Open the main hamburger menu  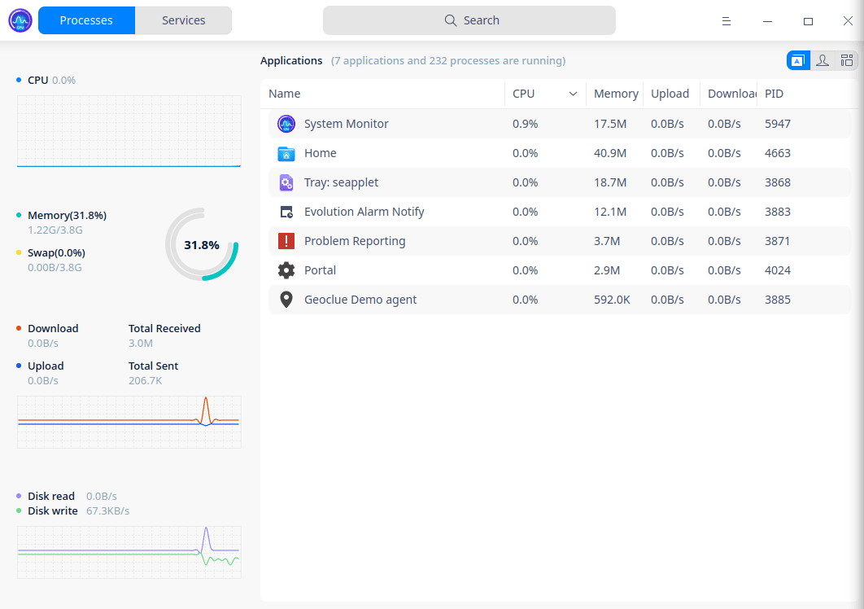click(727, 21)
